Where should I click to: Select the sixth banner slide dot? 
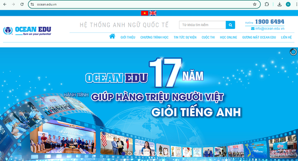point(154,154)
